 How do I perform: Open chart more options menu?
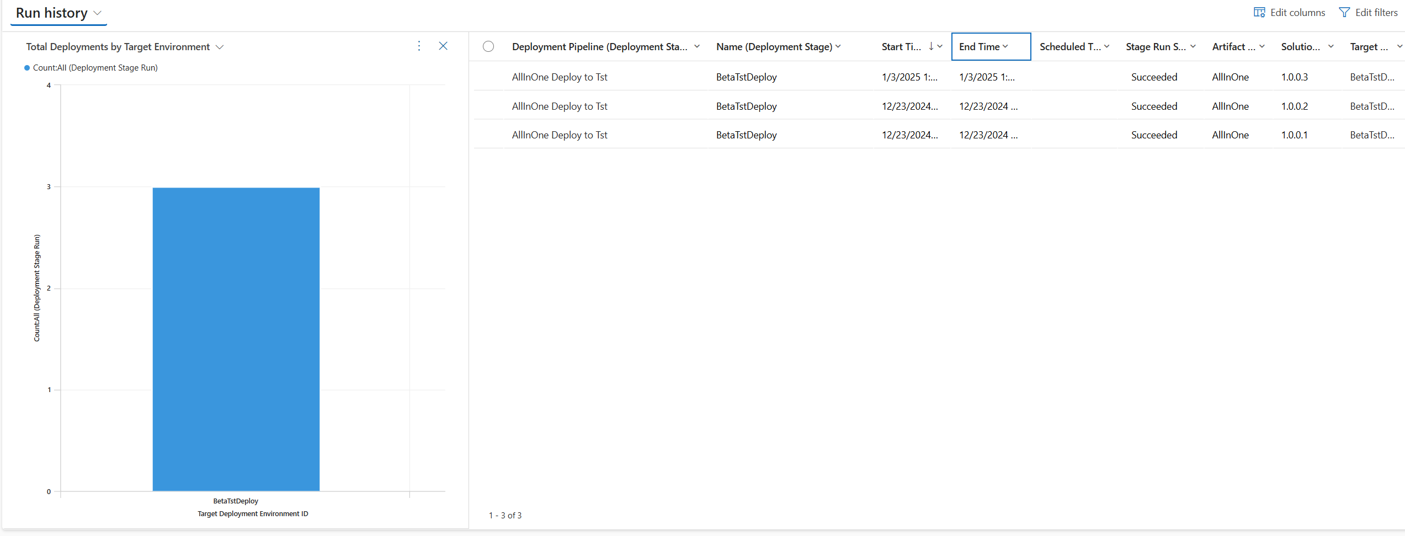pyautogui.click(x=419, y=46)
